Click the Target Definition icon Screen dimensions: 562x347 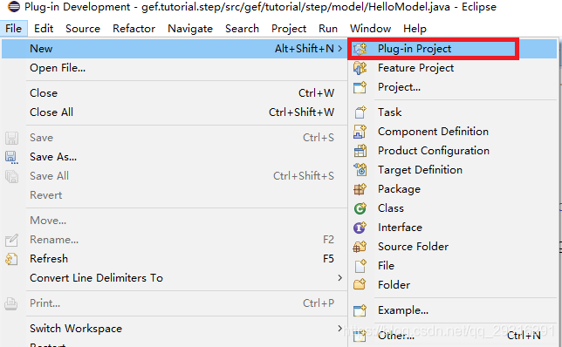pos(360,170)
